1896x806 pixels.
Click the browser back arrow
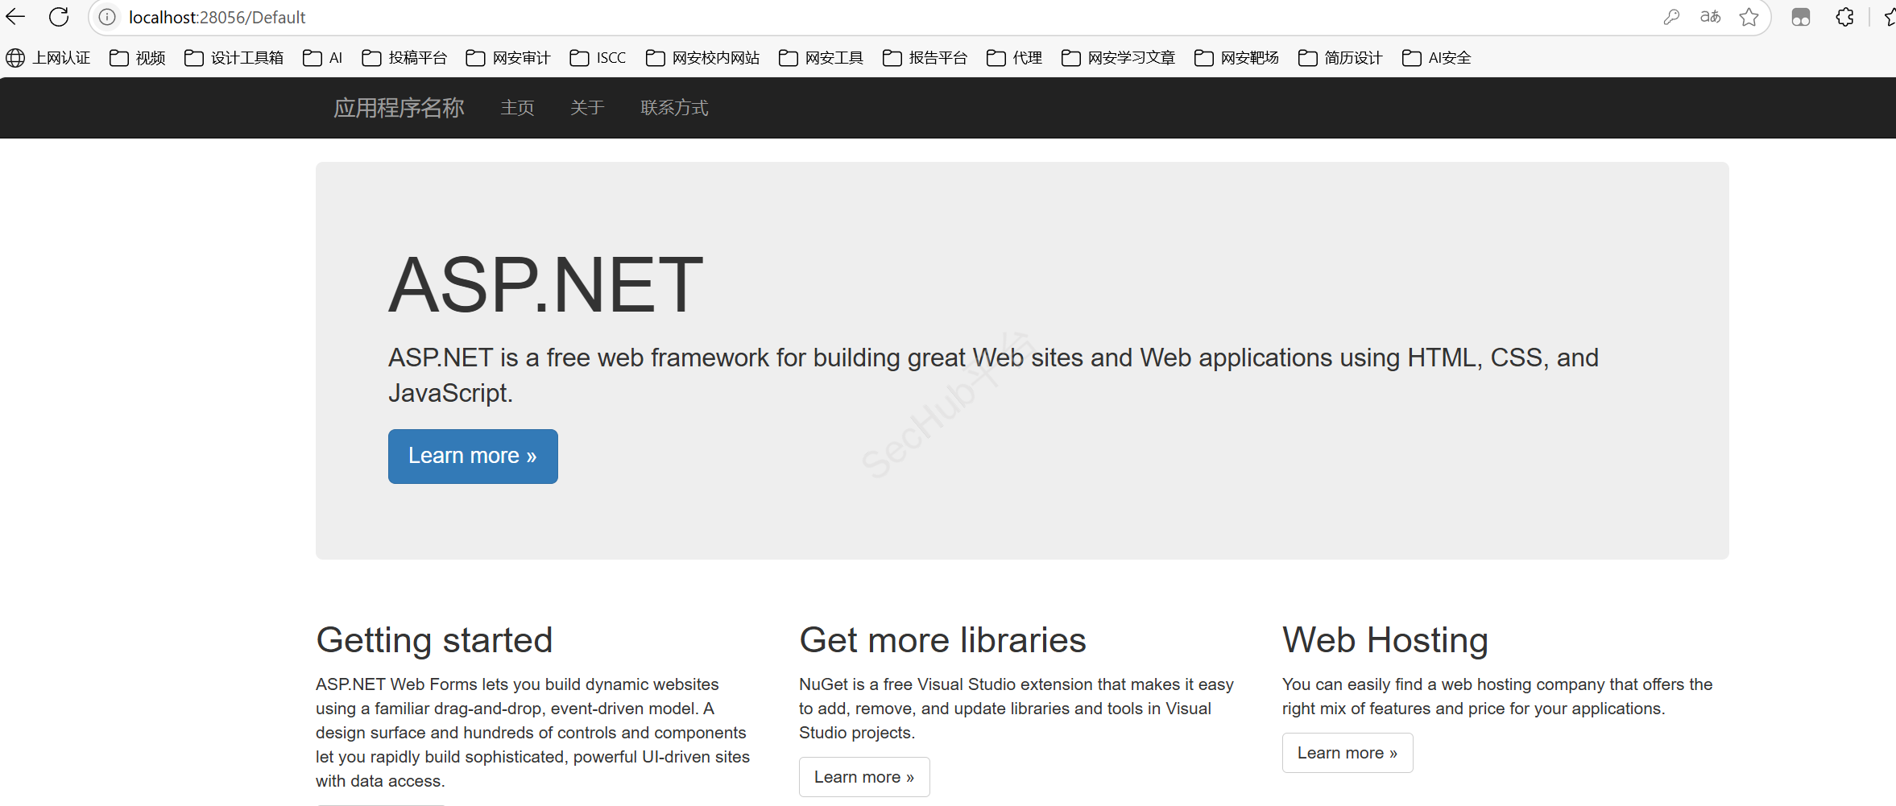click(x=15, y=17)
